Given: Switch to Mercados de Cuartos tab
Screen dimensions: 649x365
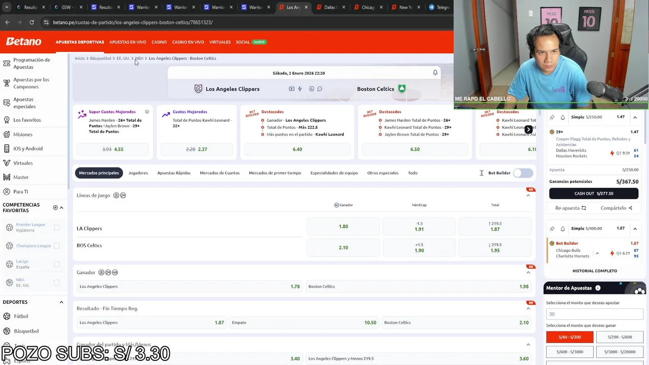Looking at the screenshot, I should (x=220, y=173).
